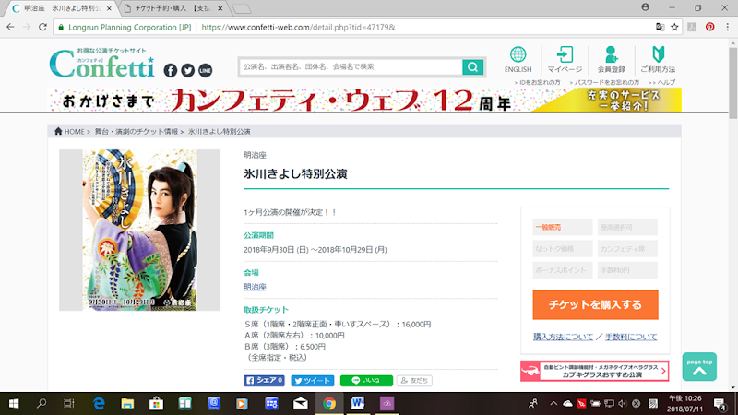The width and height of the screenshot is (738, 415).
Task: Click volume icon in system tray
Action: pyautogui.click(x=622, y=404)
